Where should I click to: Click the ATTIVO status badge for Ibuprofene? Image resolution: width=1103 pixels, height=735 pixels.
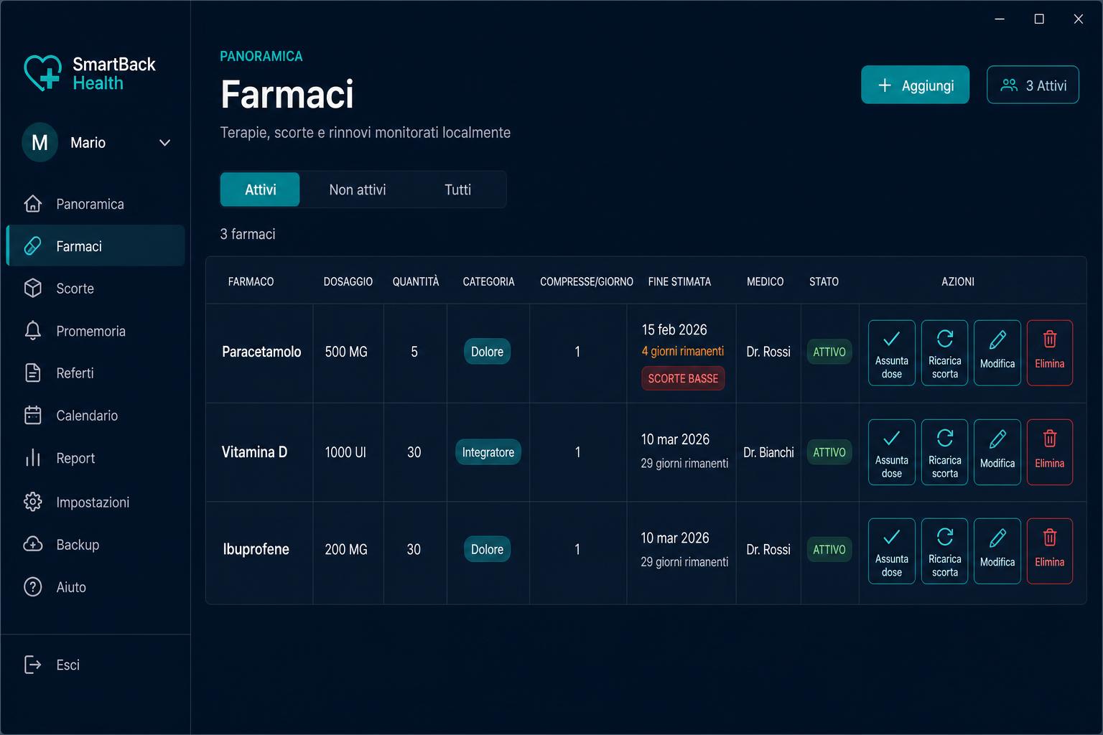[829, 549]
